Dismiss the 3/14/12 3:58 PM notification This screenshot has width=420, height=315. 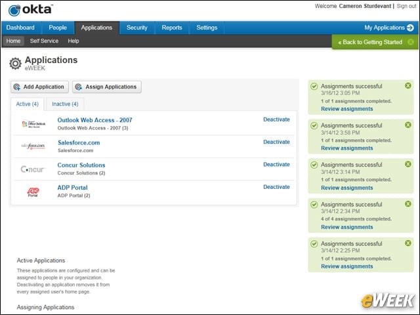pos(408,125)
